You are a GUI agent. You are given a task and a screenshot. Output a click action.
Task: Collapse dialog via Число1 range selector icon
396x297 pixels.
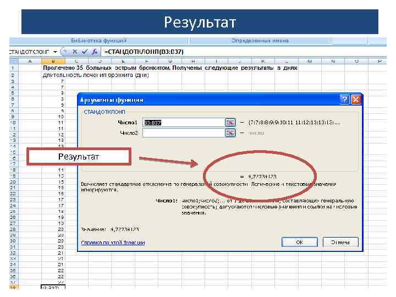(x=230, y=123)
